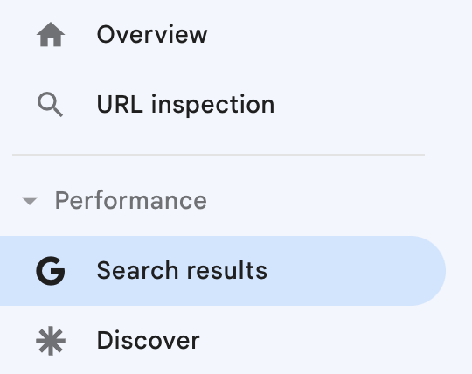Viewport: 472px width, 374px height.
Task: Click the magnifying glass icon for URL inspection
Action: coord(50,104)
